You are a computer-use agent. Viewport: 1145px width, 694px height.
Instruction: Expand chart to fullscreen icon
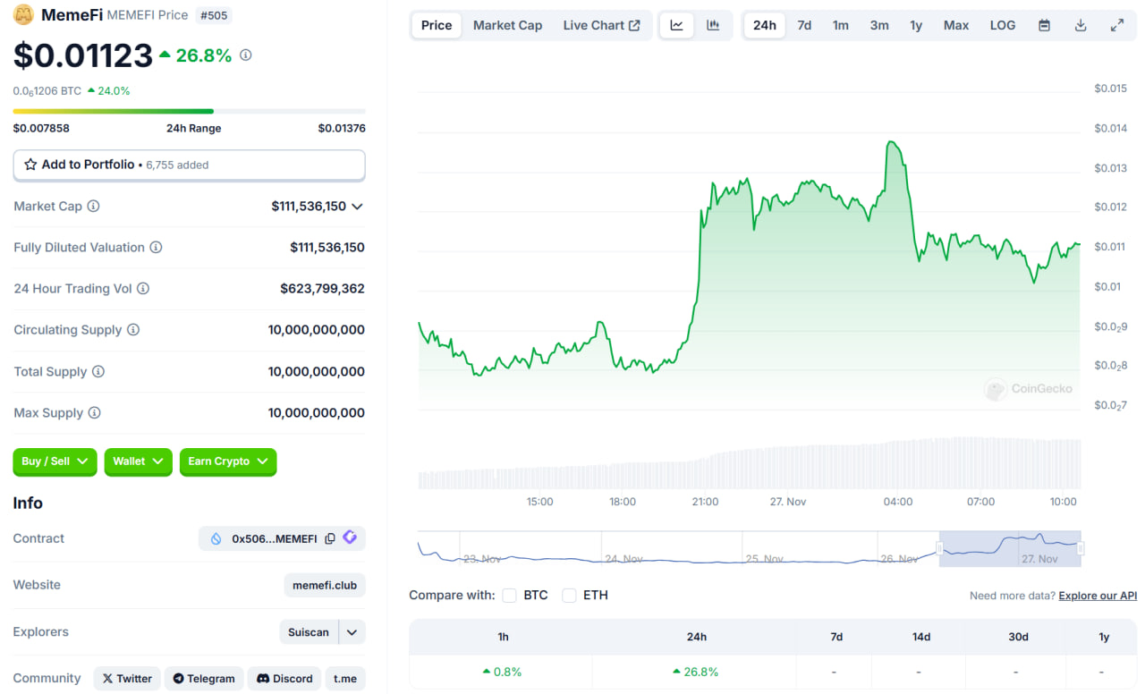click(x=1117, y=25)
